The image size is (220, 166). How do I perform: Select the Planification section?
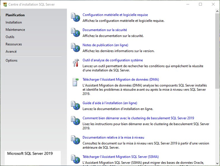point(15,15)
